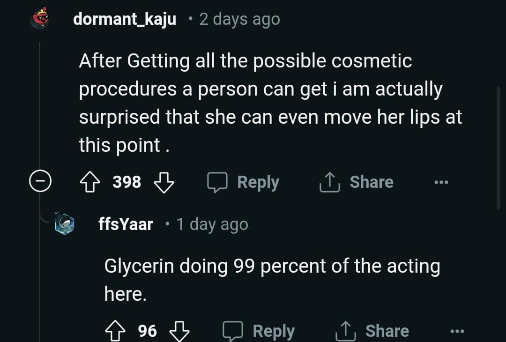Screen dimensions: 506x342
Task: Downvote dormant_kaju's comment
Action: tap(164, 182)
